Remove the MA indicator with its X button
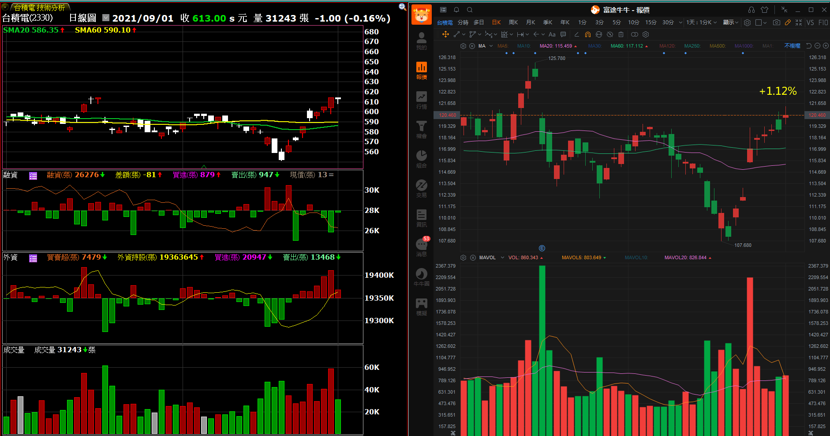 point(472,46)
